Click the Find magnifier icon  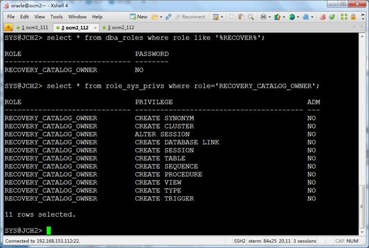pyautogui.click(x=251, y=16)
